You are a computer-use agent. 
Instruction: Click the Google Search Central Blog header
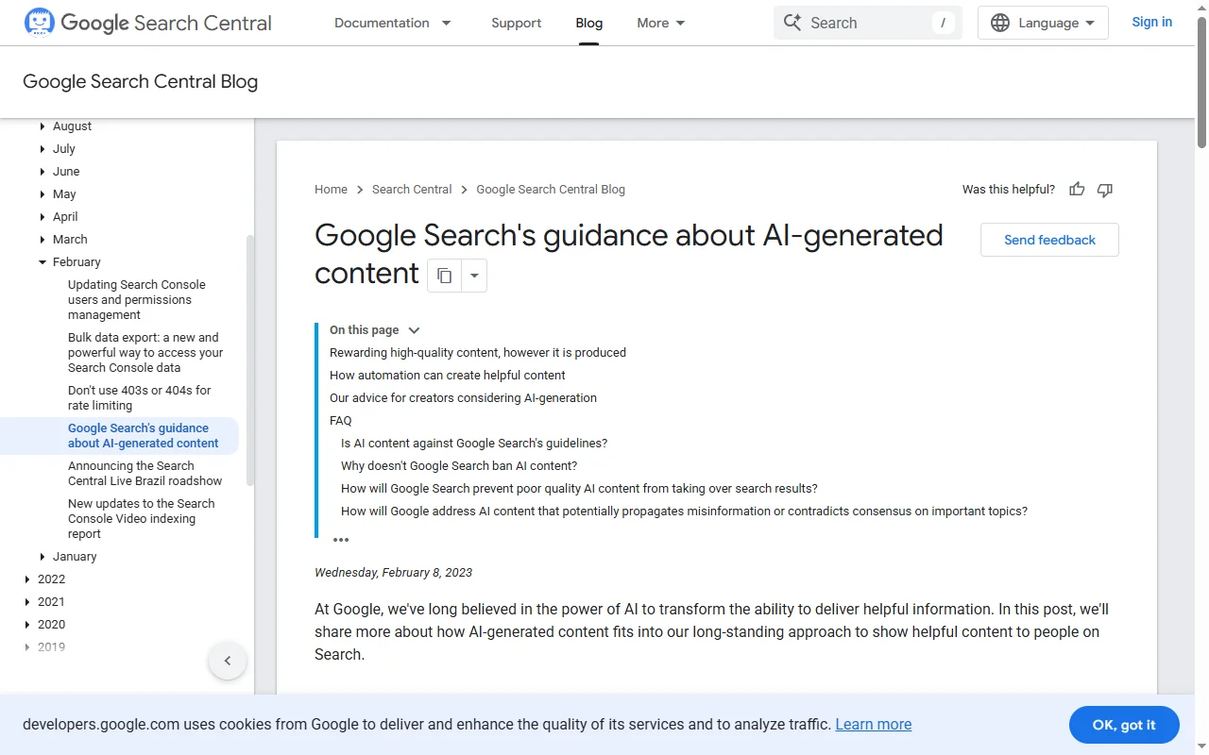(140, 82)
